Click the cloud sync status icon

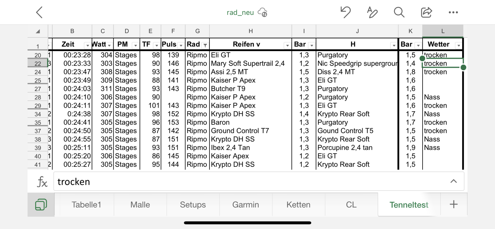coord(263,12)
